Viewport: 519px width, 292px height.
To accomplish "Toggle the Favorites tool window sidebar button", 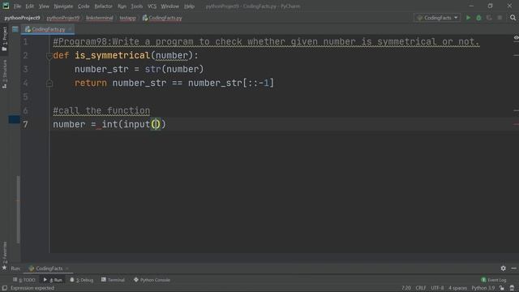I will coord(4,252).
